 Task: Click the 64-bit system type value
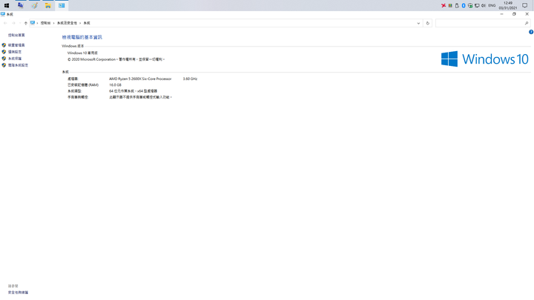[133, 91]
